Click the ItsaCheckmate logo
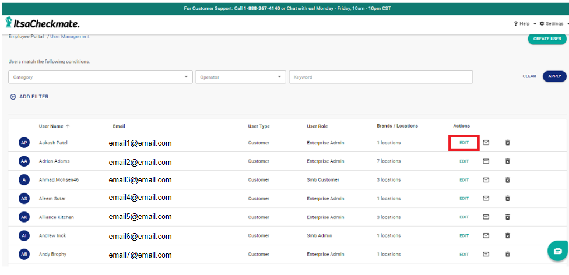The image size is (569, 275). pyautogui.click(x=42, y=23)
